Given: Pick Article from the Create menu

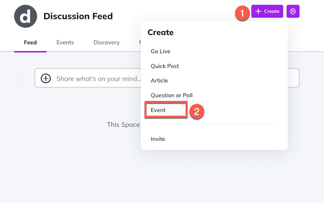Looking at the screenshot, I should pyautogui.click(x=159, y=81).
